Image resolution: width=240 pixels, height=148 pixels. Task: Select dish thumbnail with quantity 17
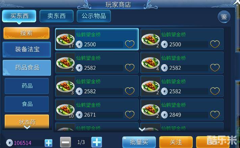point(65,39)
